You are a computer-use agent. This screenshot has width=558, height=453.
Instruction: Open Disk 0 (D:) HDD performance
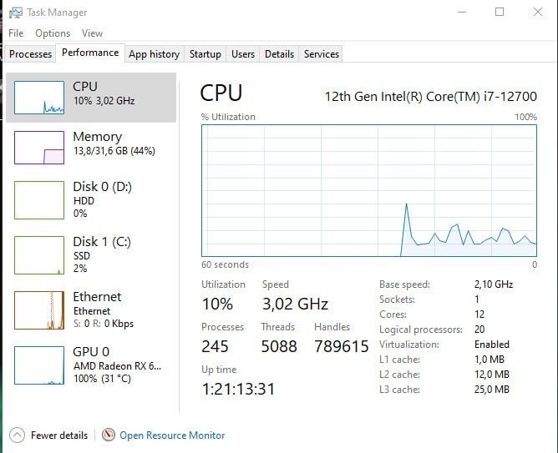pyautogui.click(x=91, y=200)
